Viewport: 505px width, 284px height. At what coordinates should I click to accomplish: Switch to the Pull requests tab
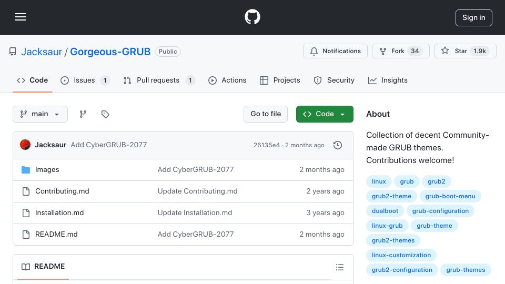tap(159, 80)
